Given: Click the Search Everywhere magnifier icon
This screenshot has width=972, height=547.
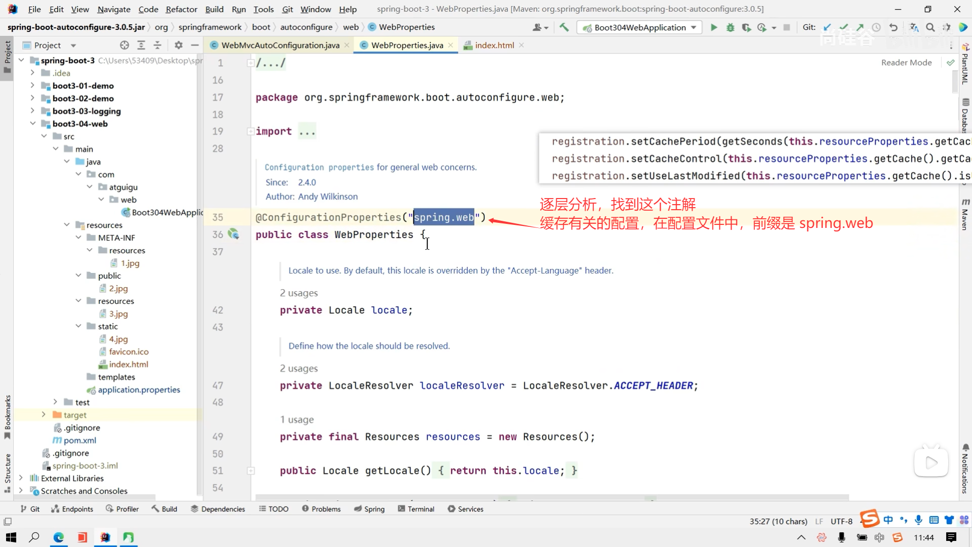Looking at the screenshot, I should [930, 27].
